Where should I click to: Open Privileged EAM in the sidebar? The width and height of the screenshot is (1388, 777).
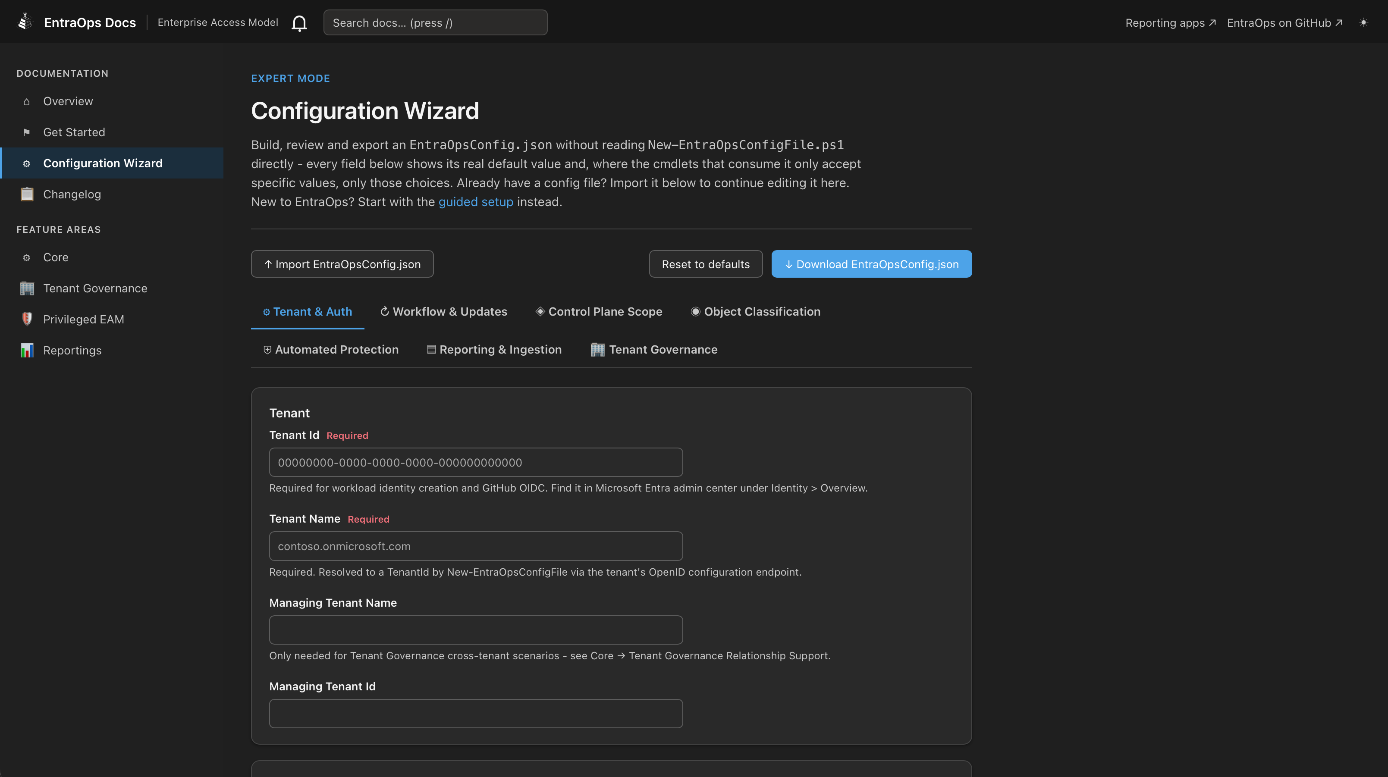coord(112,319)
